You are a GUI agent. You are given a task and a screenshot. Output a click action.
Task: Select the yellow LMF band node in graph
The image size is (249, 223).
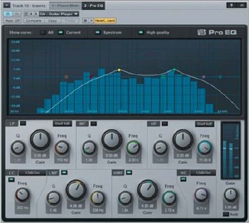click(120, 70)
